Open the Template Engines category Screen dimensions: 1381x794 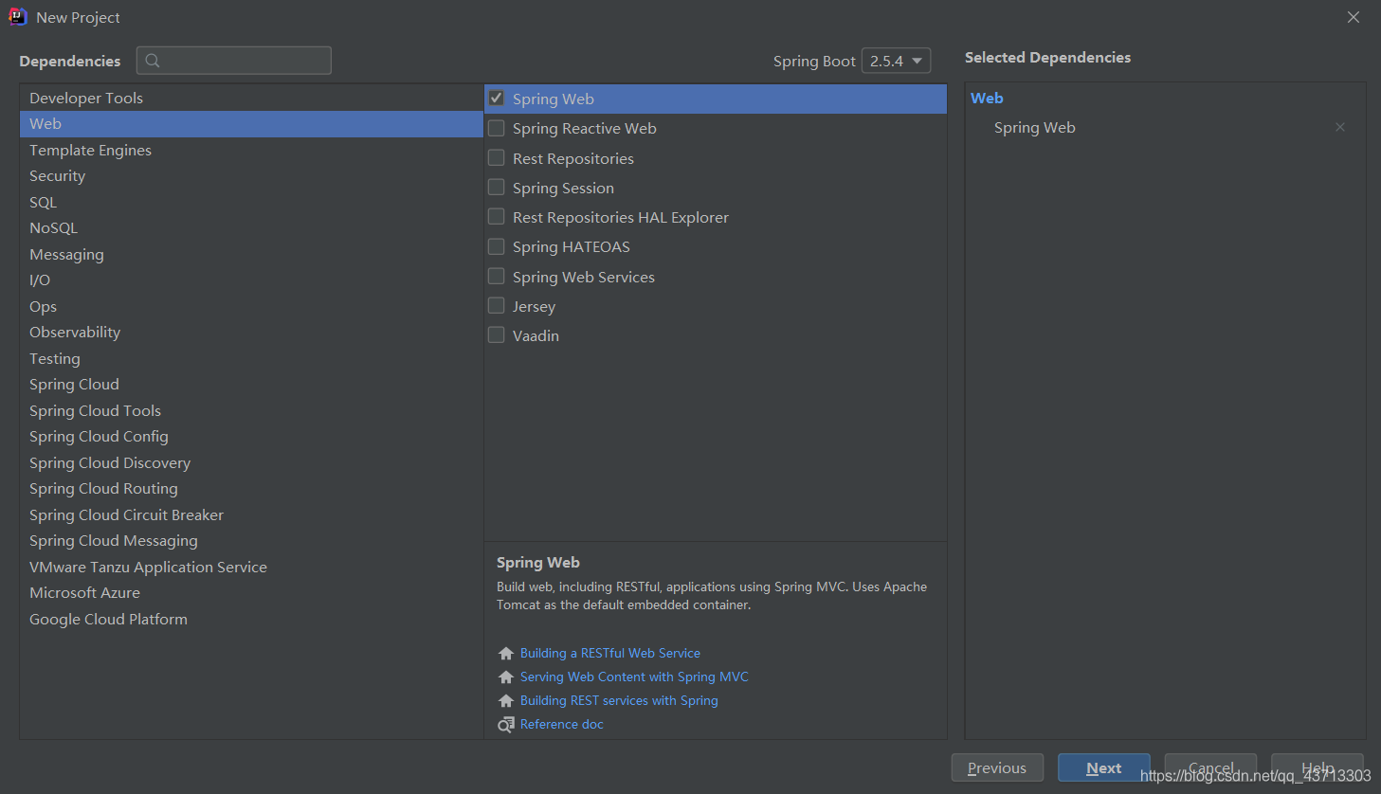[x=251, y=150]
